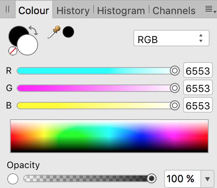This screenshot has width=217, height=188.
Task: Select the Colour tab
Action: tap(34, 11)
